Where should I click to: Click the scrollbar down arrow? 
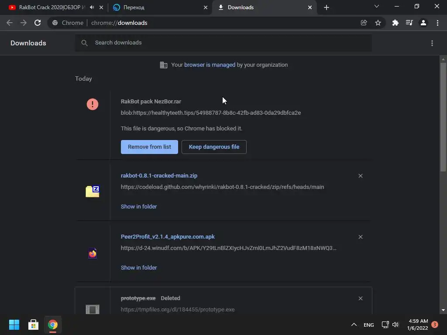coord(443,310)
